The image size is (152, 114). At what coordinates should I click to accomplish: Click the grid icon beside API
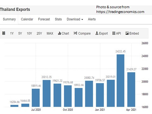click(x=114, y=33)
